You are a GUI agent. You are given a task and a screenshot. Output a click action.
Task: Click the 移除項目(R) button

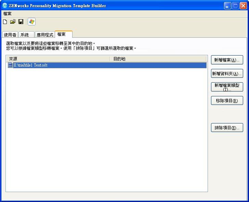pos(227,100)
